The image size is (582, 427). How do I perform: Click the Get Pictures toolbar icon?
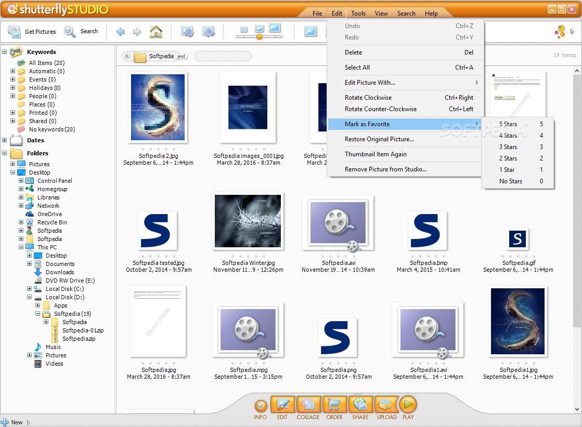[14, 32]
